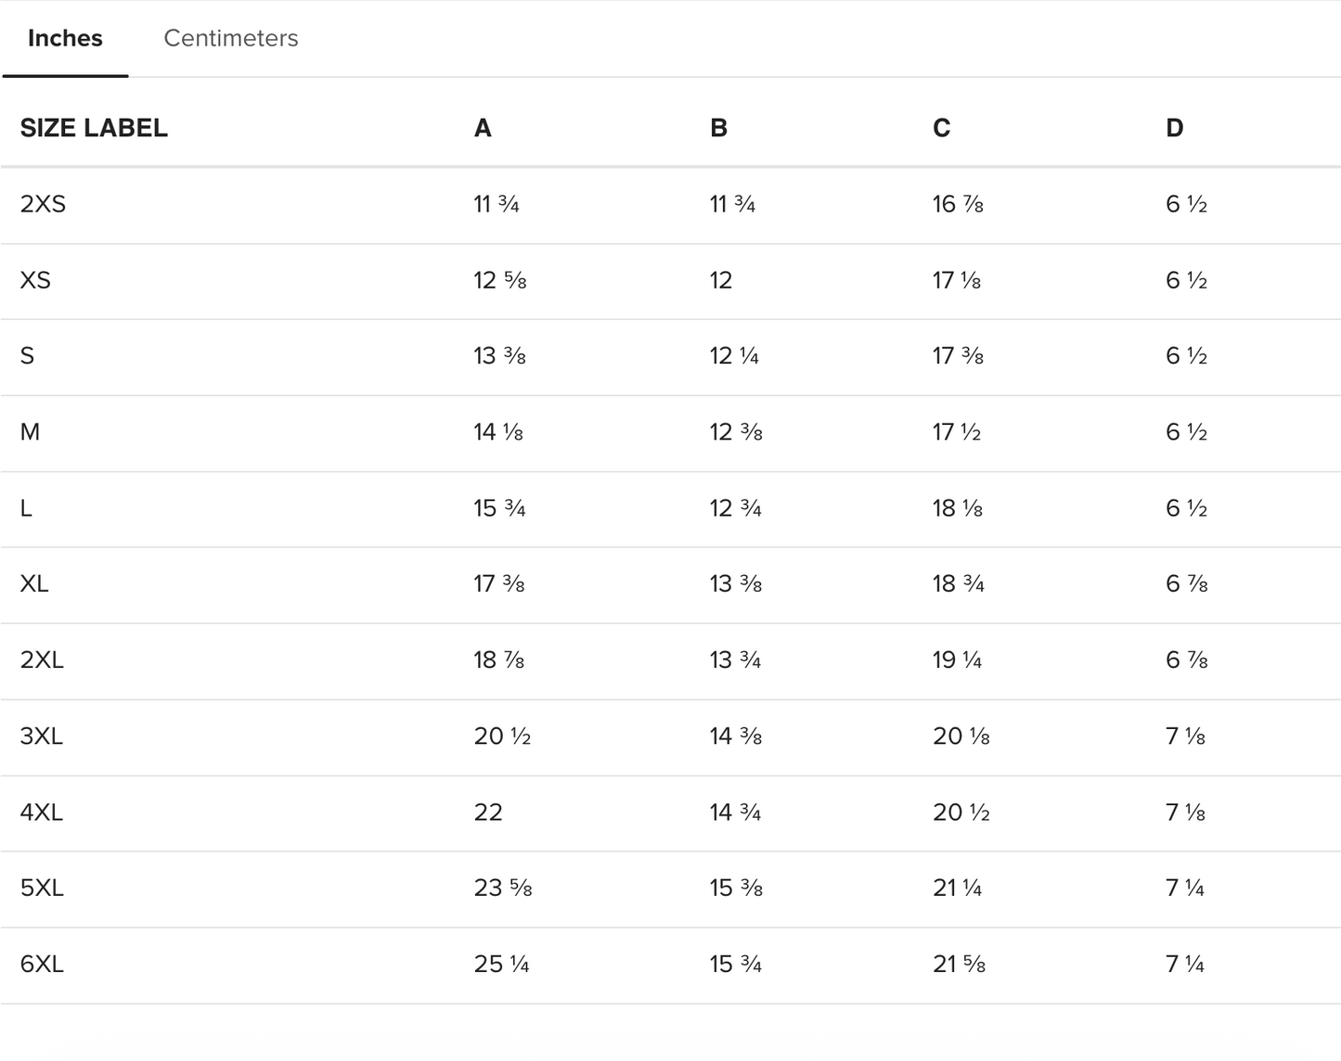1341x1061 pixels.
Task: Click the M size label
Action: (30, 432)
